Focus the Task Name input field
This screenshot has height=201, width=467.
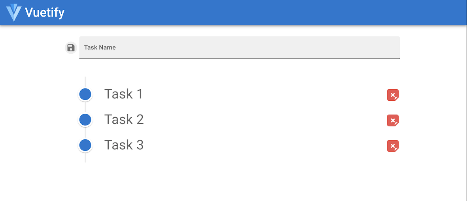click(x=239, y=47)
